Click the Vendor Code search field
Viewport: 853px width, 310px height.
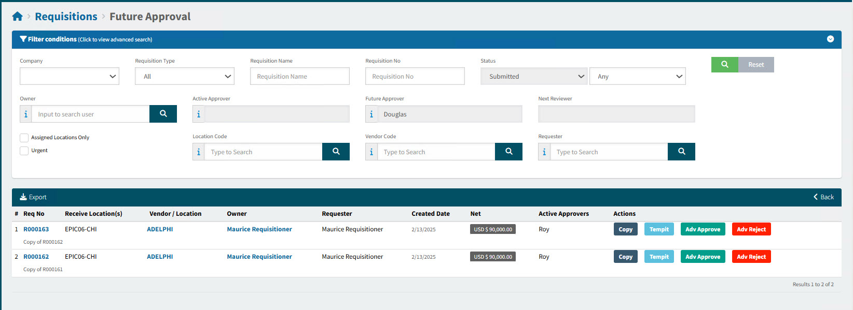pyautogui.click(x=436, y=152)
